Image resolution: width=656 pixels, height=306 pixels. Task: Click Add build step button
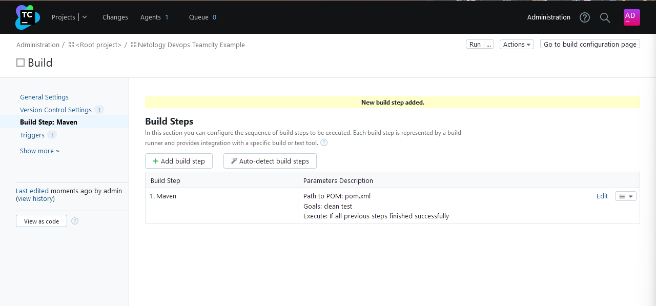coord(178,161)
